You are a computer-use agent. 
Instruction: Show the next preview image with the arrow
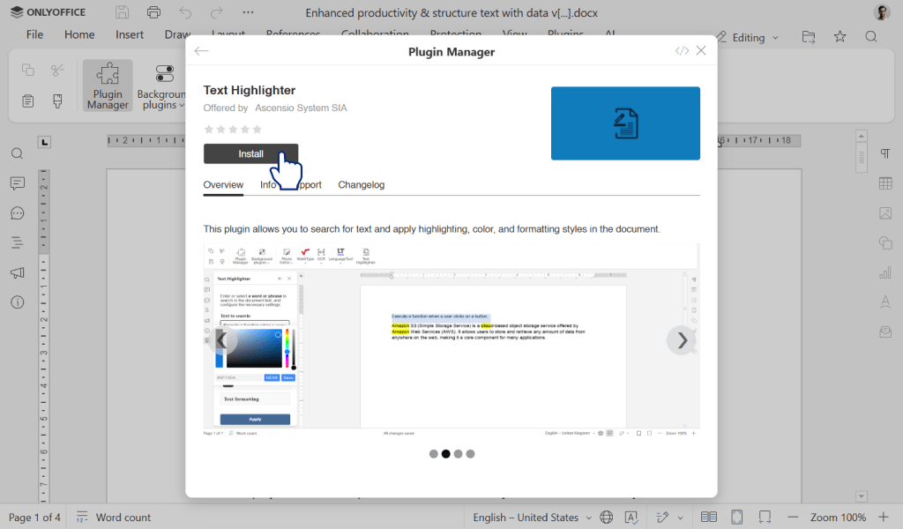pos(681,339)
